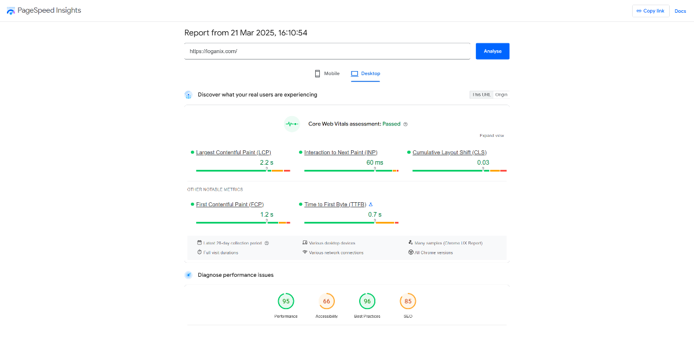Click Various network connections text

point(336,252)
